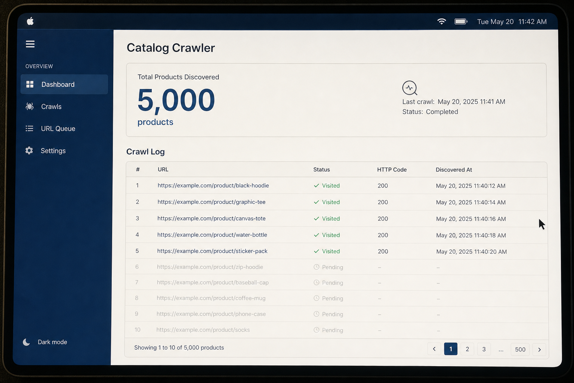Open the baseball-cap product URL
The height and width of the screenshot is (383, 574).
[213, 282]
